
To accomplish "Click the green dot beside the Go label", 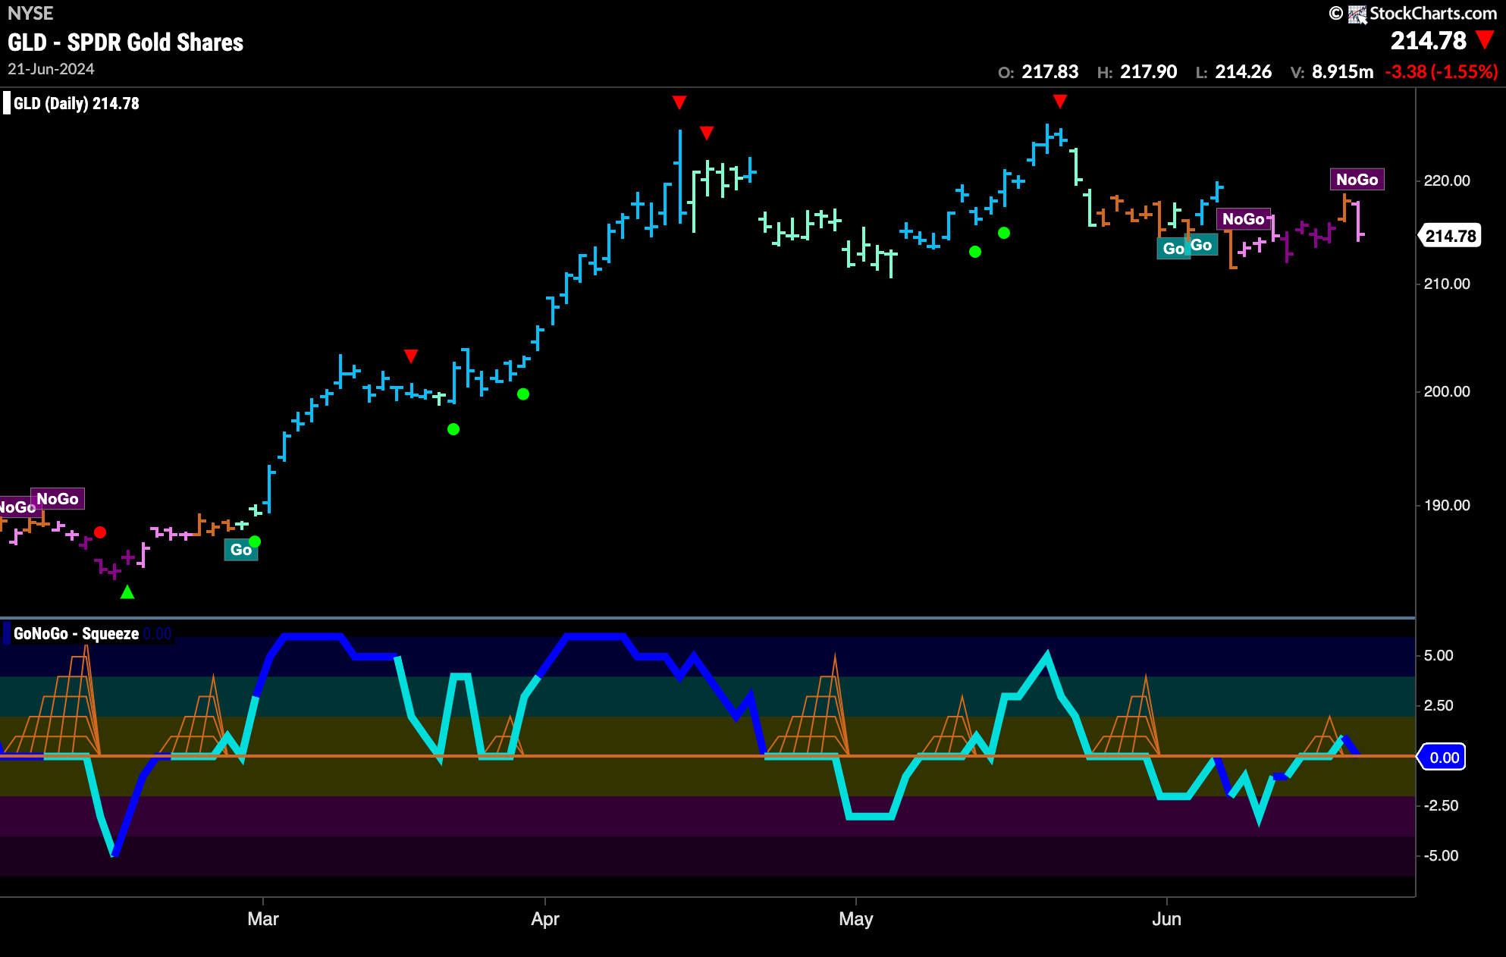I will 255,541.
